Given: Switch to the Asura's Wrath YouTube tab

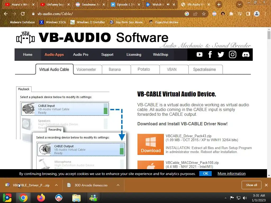Looking at the screenshot, I should coord(20,4).
